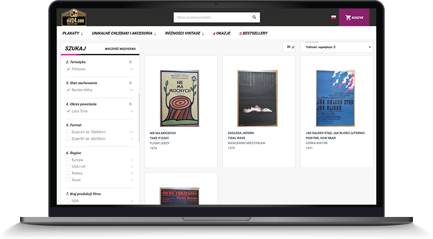
Task: Click the search magnifier icon
Action: tap(254, 18)
